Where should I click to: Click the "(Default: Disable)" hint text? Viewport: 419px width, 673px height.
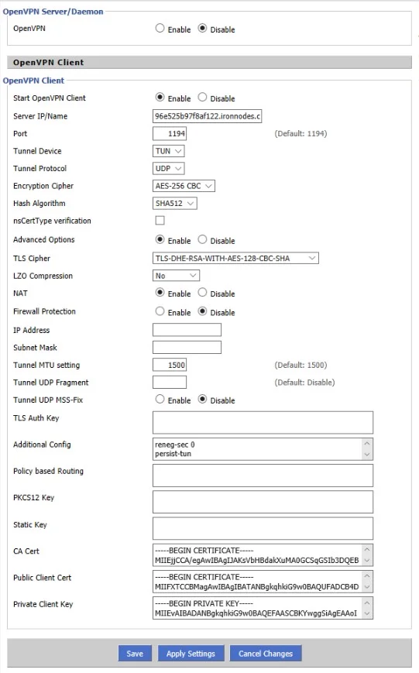304,382
